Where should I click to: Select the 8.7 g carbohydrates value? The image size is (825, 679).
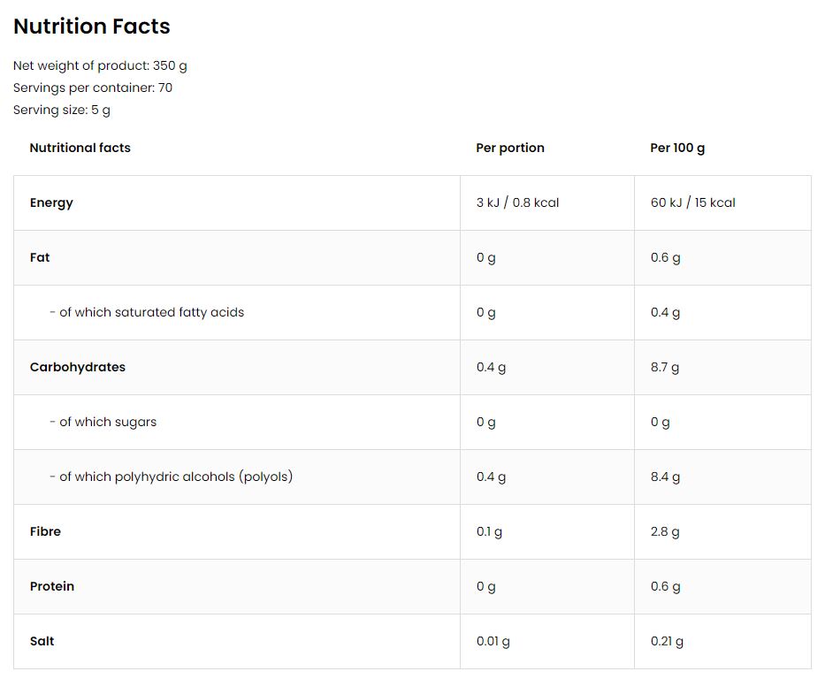pyautogui.click(x=665, y=367)
